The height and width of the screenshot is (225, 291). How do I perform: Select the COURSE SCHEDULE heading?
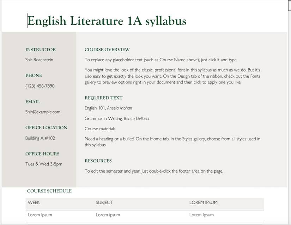click(x=49, y=191)
